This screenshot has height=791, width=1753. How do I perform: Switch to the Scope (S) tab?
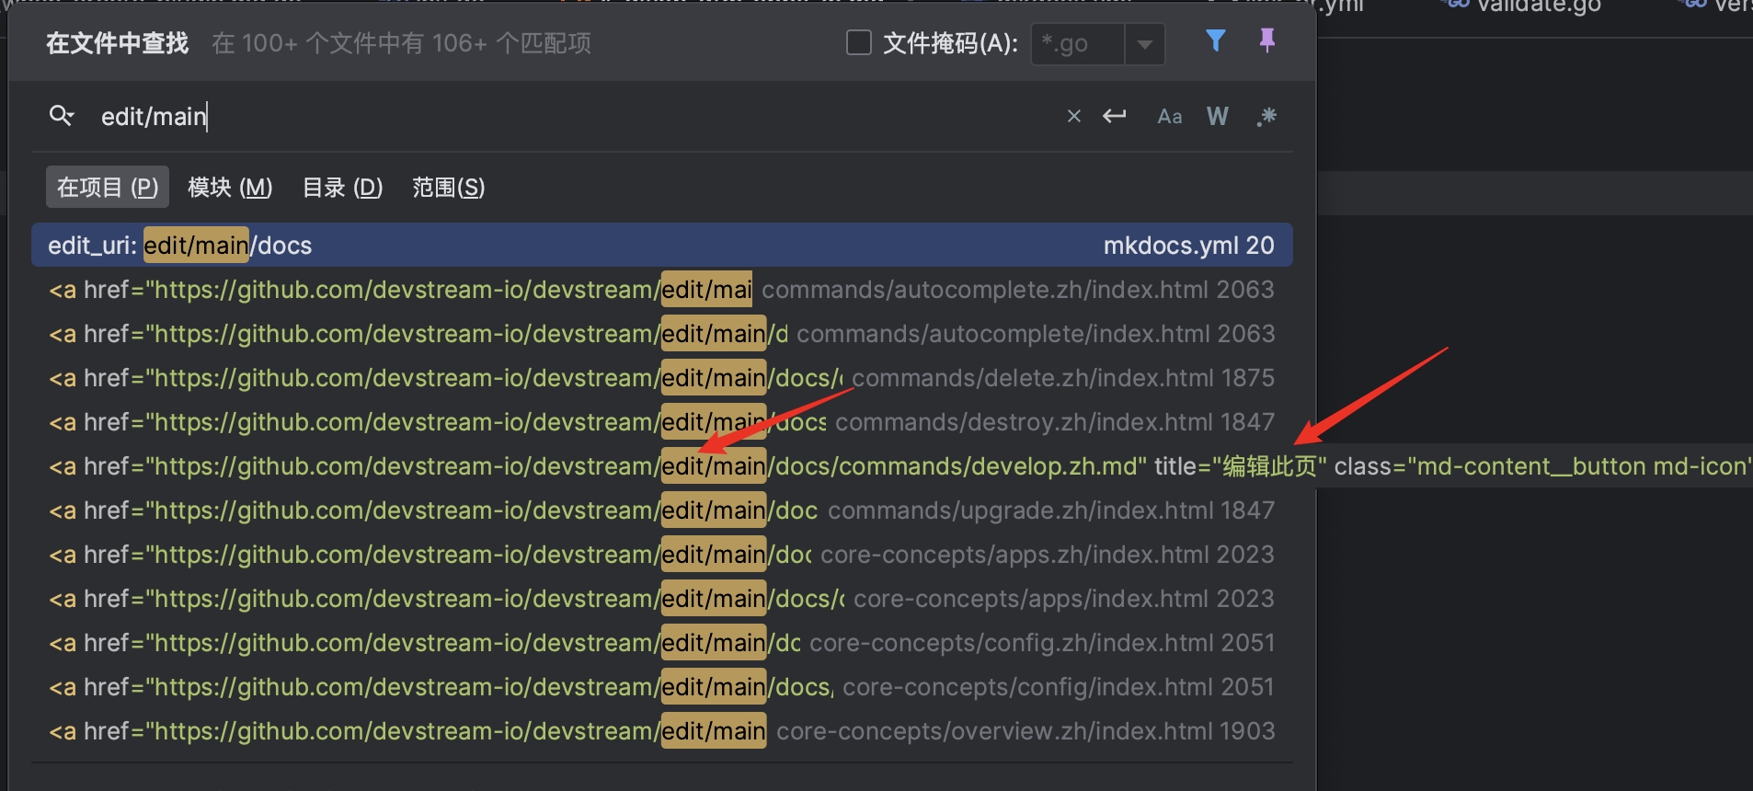click(x=448, y=188)
